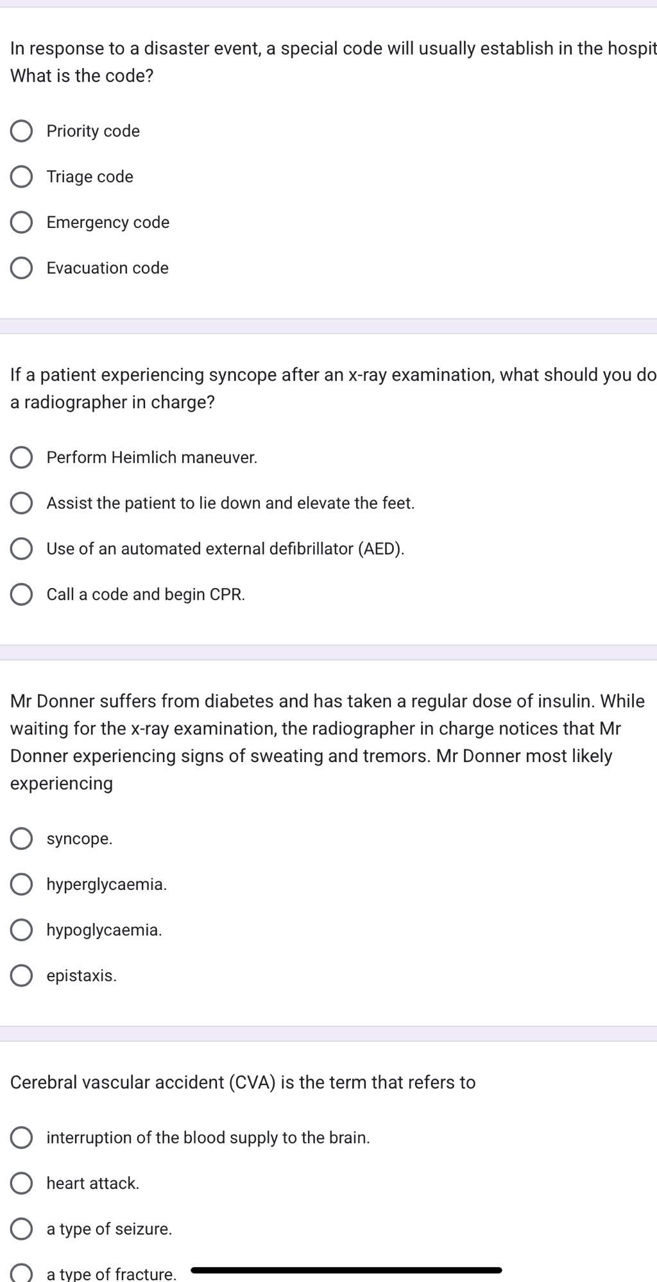
Task: Pick 'a type of seizure' answer
Action: [x=22, y=1229]
